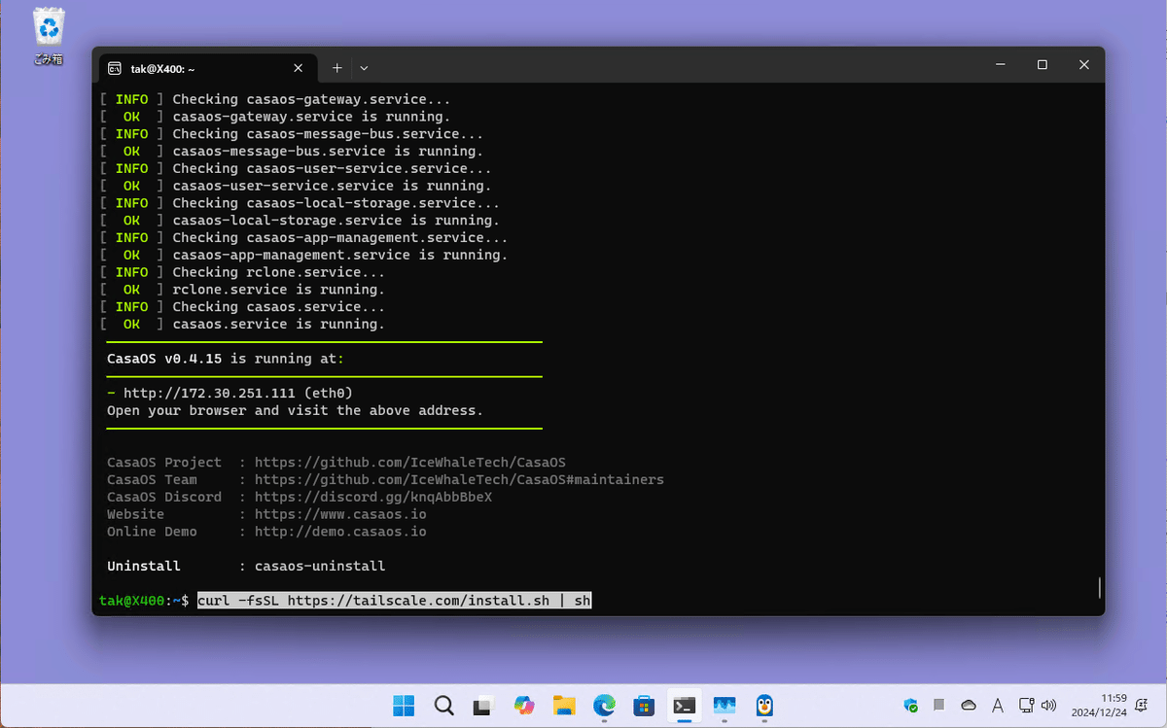This screenshot has height=728, width=1167.
Task: Click the tak@X400 shell prompt text
Action: pos(144,601)
